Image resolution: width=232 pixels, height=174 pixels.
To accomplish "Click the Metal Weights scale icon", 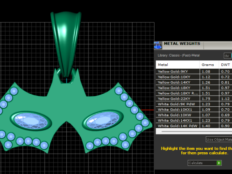I will (x=158, y=45).
